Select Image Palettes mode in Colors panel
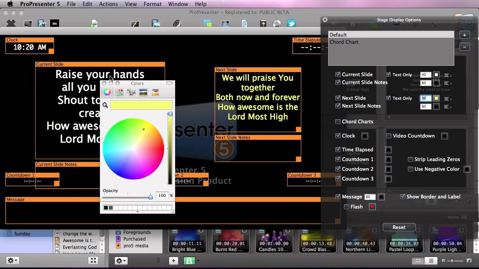 pos(143,92)
